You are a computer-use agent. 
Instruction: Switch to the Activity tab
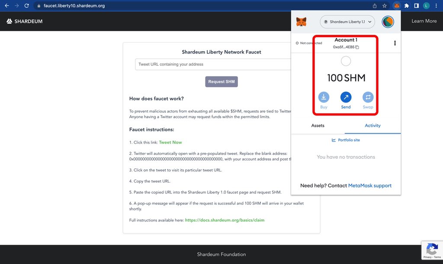pos(372,126)
